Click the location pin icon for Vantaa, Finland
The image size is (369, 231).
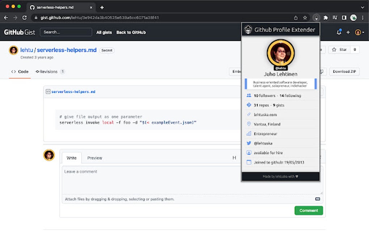click(x=248, y=124)
